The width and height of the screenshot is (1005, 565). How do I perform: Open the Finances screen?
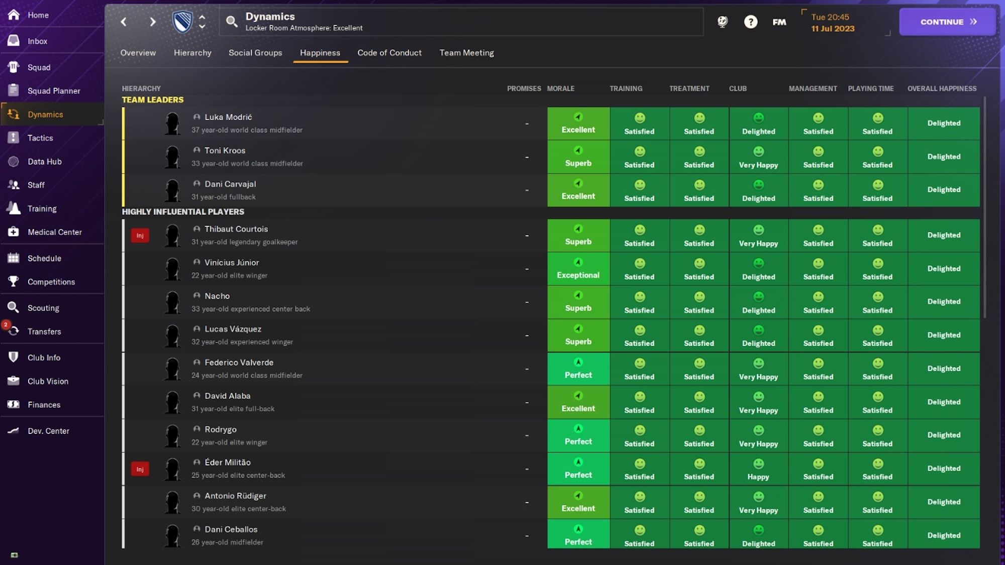[44, 405]
